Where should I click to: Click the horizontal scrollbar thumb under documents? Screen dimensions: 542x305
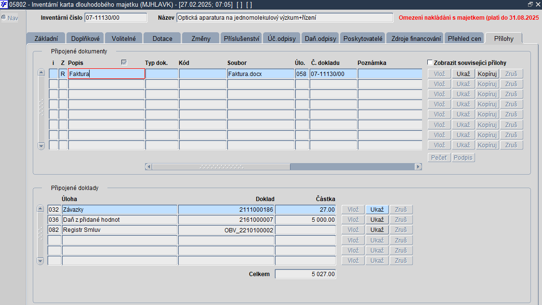click(221, 166)
